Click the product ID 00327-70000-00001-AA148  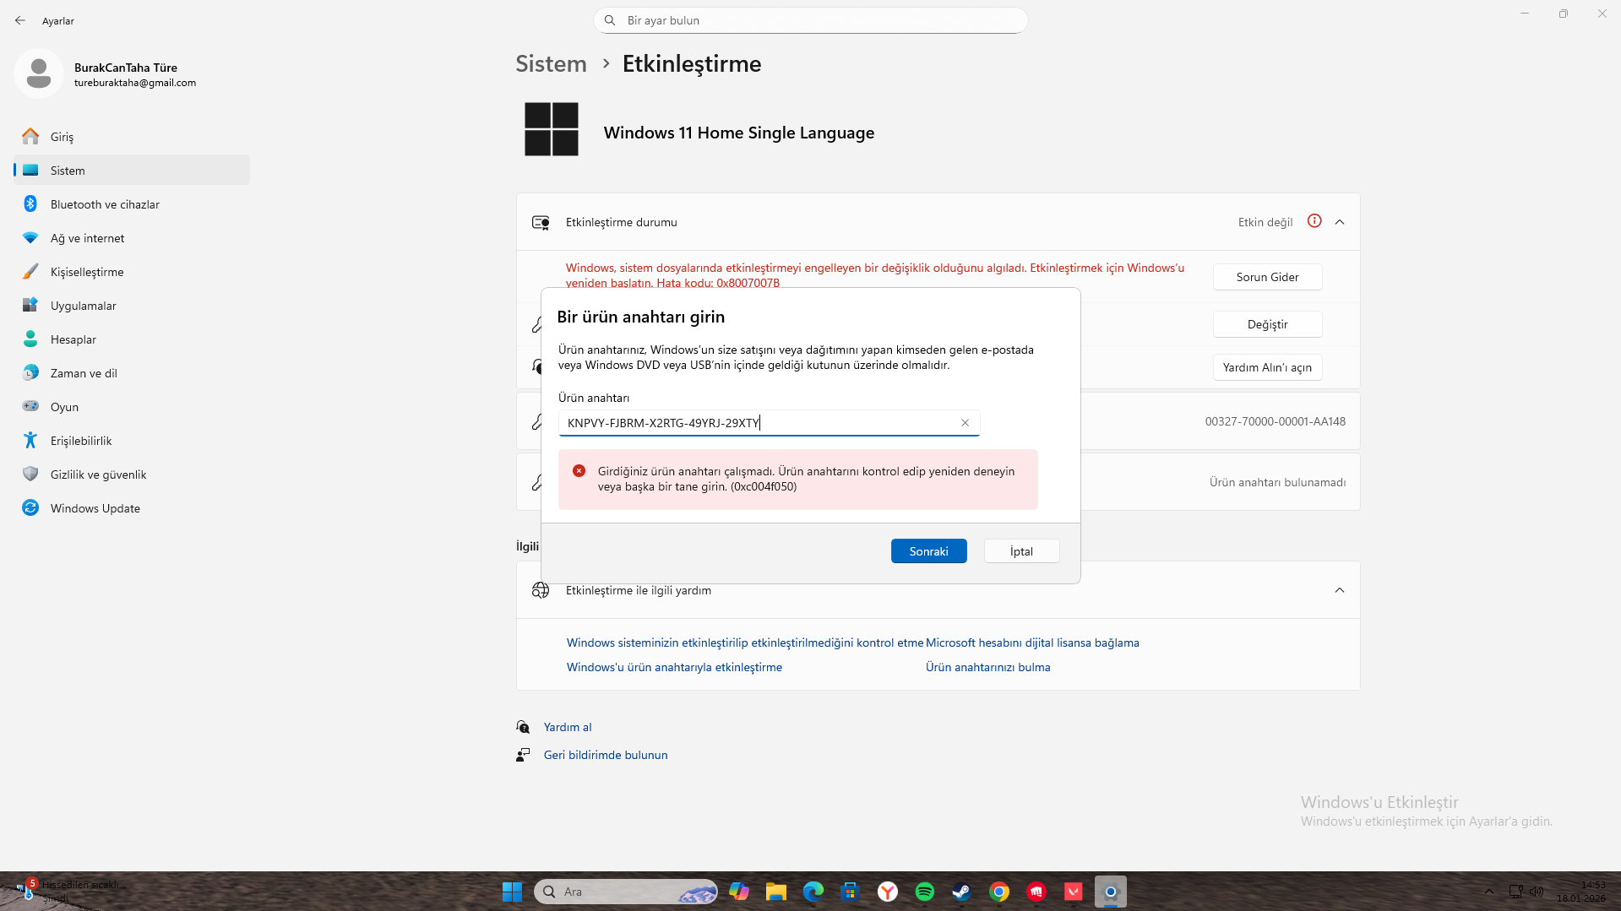pyautogui.click(x=1275, y=421)
